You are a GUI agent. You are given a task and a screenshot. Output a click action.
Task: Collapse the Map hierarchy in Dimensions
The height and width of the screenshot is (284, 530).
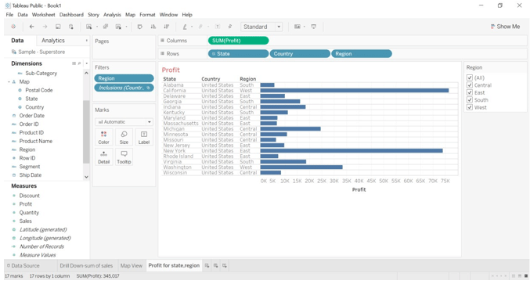tap(9, 81)
